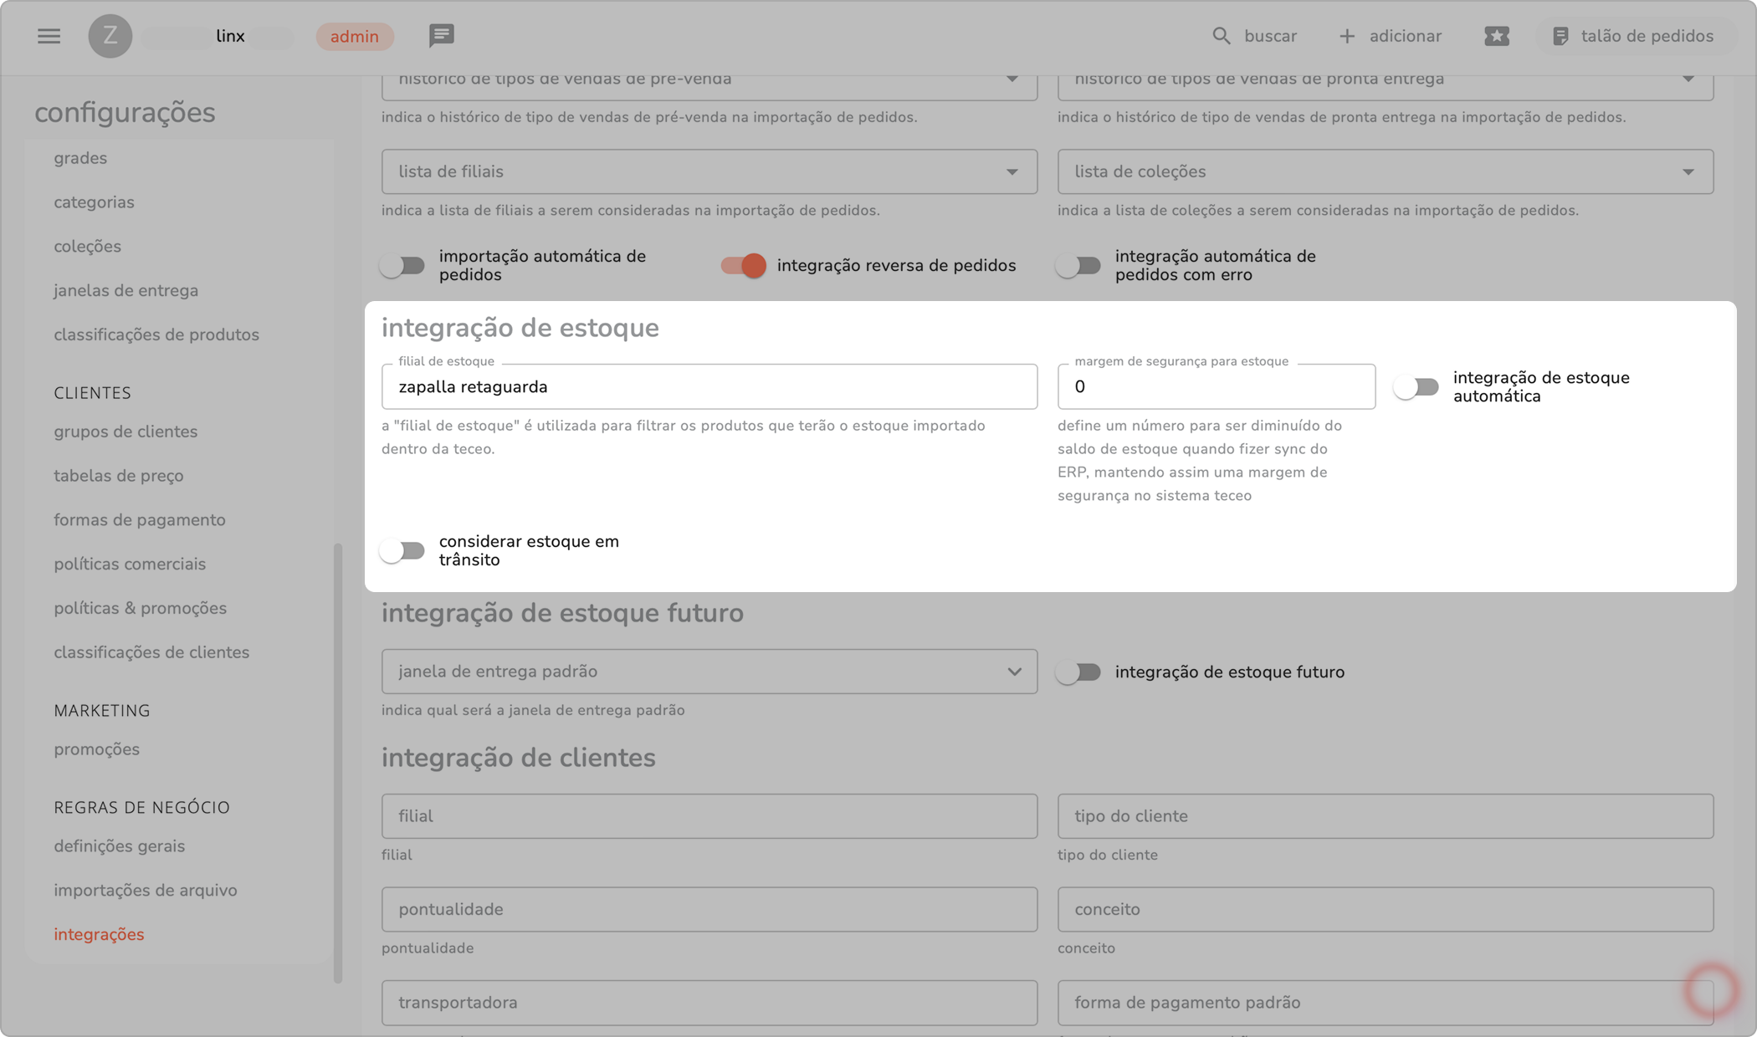
Task: Open the hamburger menu icon
Action: click(x=49, y=36)
